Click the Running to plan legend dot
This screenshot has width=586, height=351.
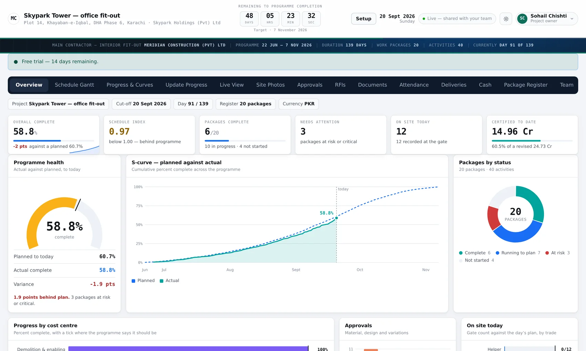[x=497, y=253]
